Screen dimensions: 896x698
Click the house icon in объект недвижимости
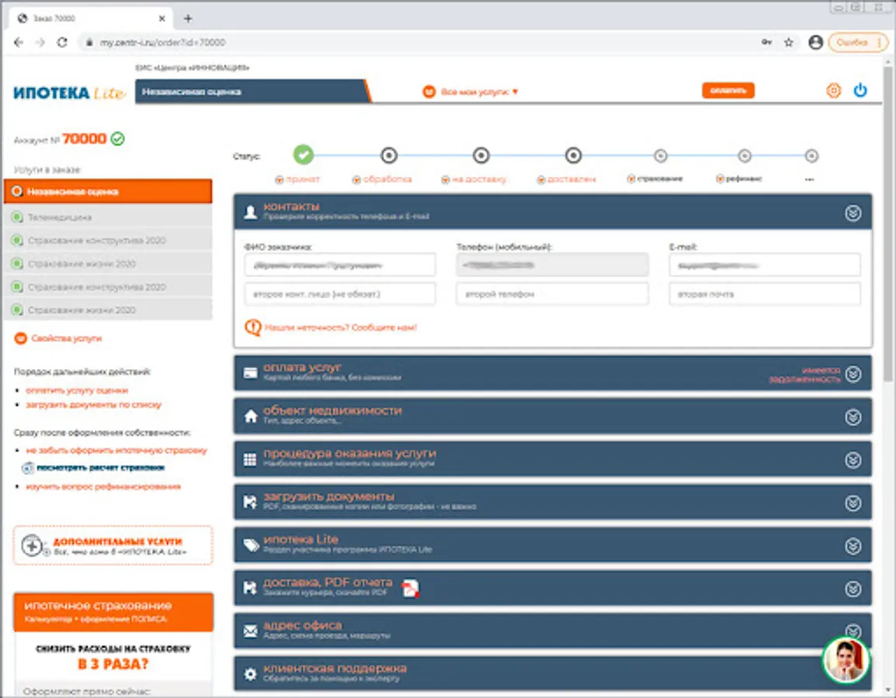pyautogui.click(x=251, y=416)
